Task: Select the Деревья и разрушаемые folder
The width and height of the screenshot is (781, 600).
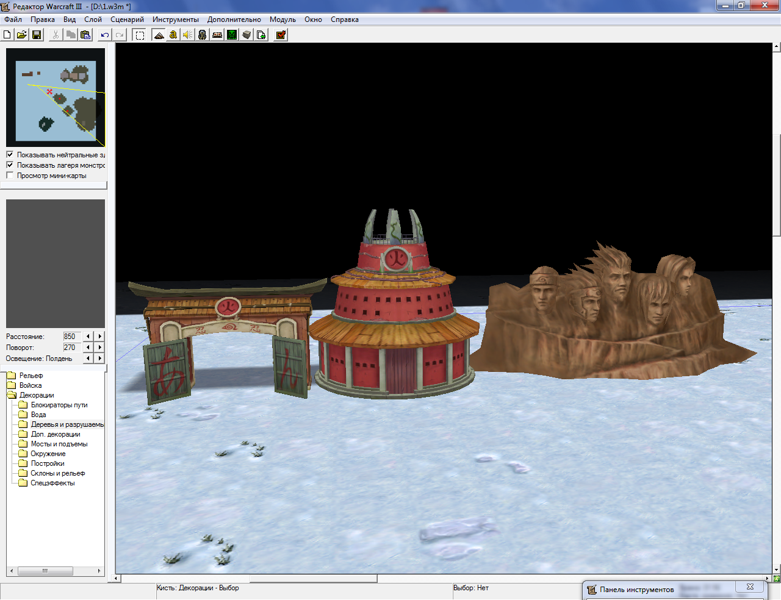Action: [x=67, y=424]
